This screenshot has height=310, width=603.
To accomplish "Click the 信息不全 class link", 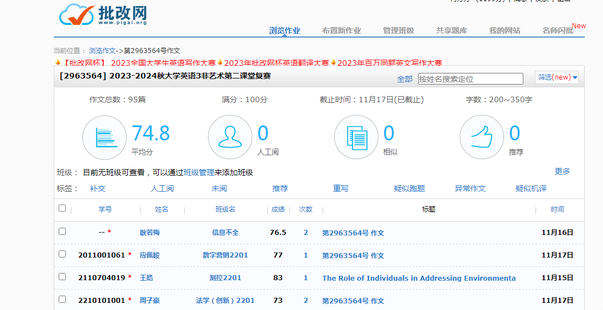I will (225, 233).
